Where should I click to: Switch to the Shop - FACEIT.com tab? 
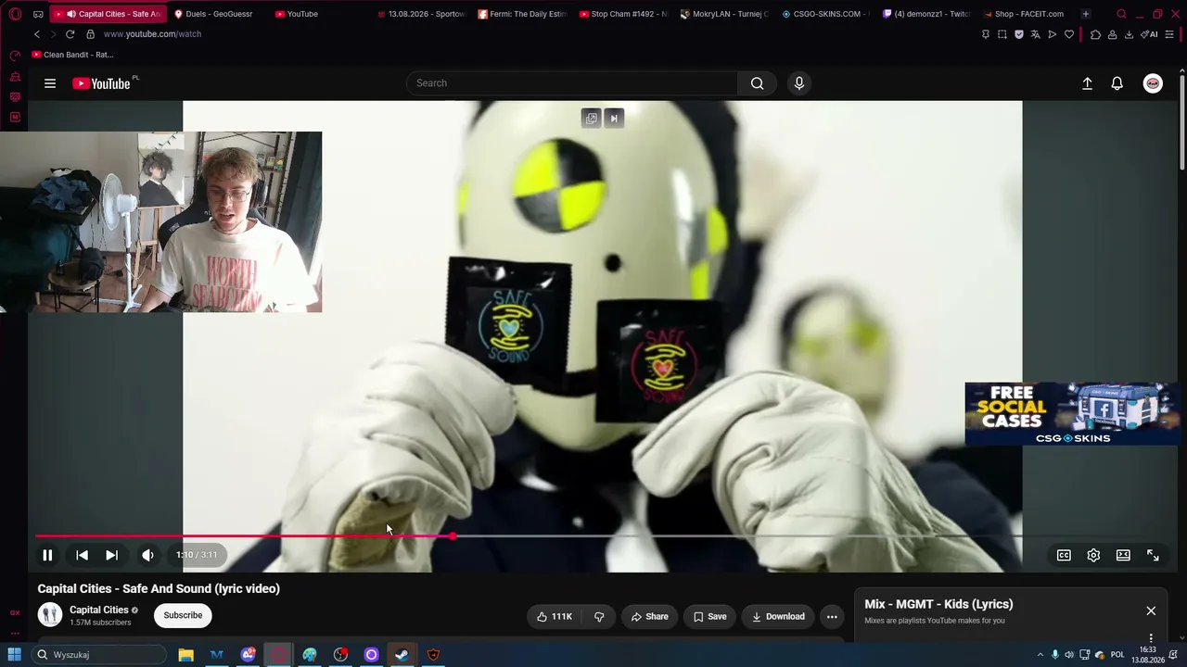[1025, 14]
